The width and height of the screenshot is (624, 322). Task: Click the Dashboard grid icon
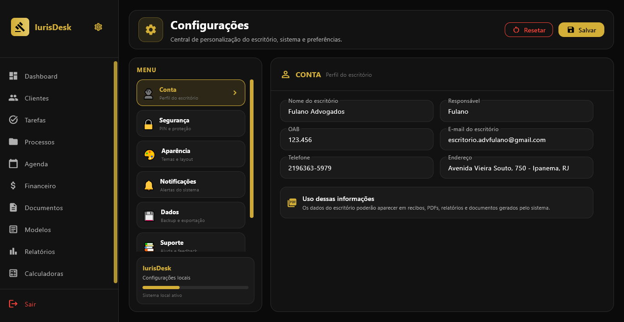pyautogui.click(x=13, y=76)
